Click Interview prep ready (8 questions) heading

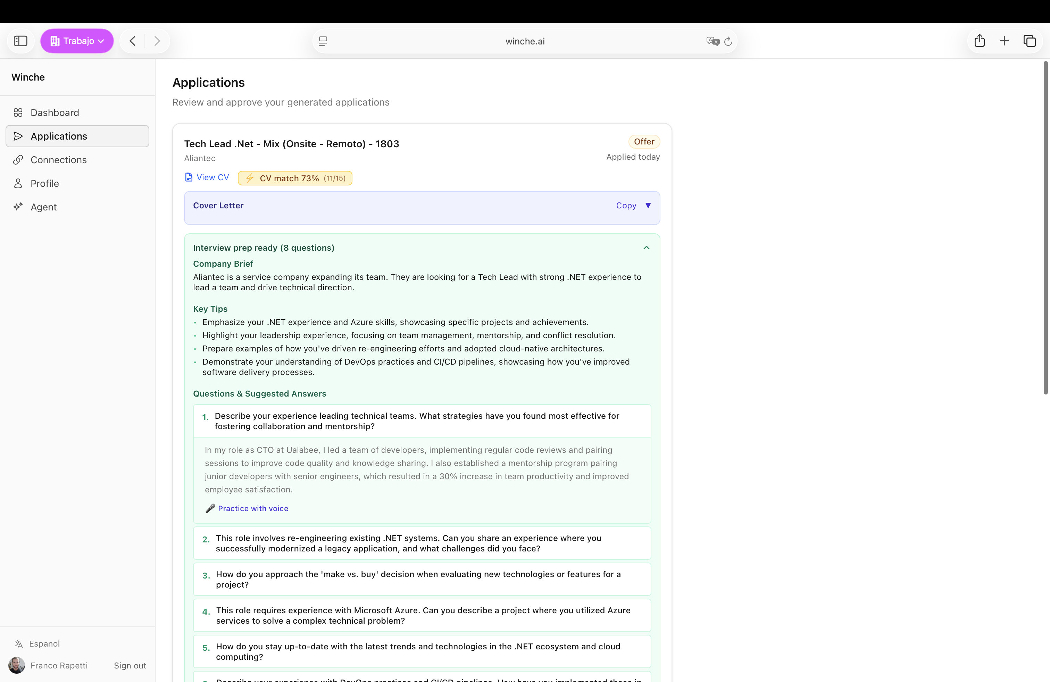pos(264,248)
